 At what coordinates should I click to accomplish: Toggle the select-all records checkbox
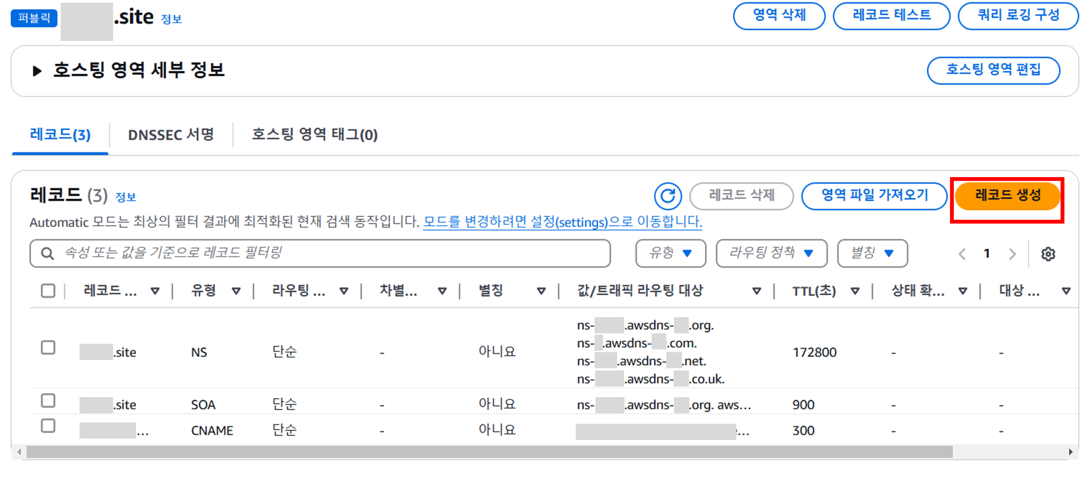coord(48,291)
